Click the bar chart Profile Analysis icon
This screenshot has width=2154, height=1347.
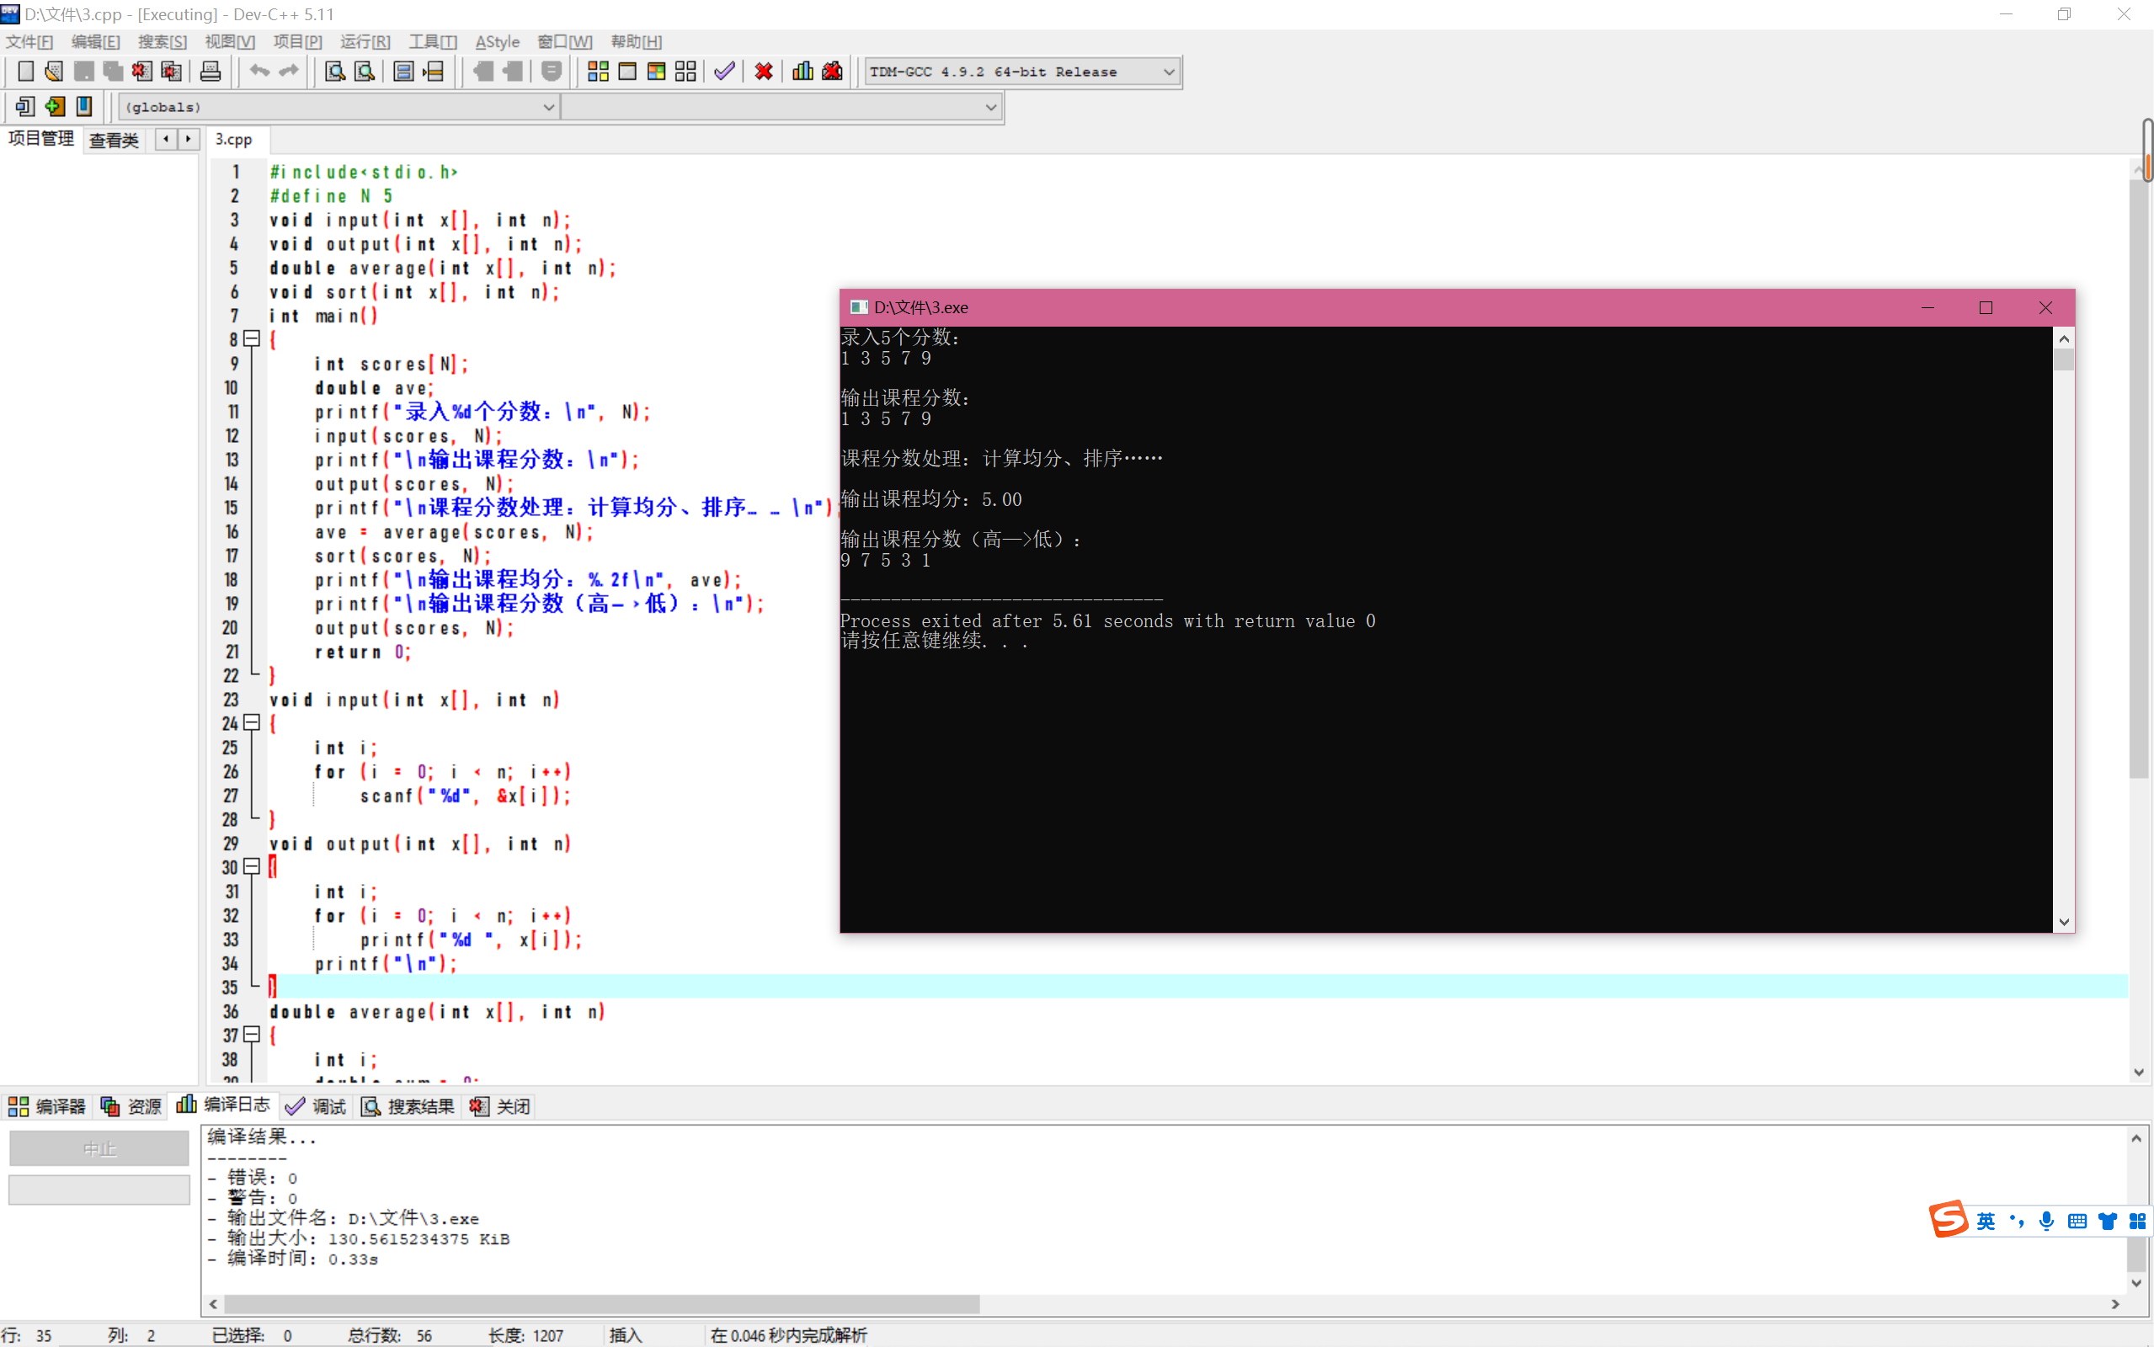[x=802, y=72]
